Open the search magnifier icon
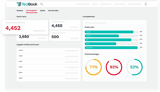This screenshot has width=160, height=92. click(x=42, y=4)
